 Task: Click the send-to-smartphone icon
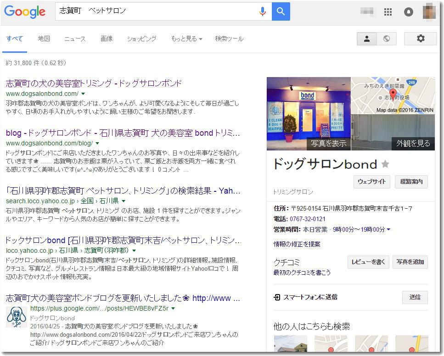(277, 297)
